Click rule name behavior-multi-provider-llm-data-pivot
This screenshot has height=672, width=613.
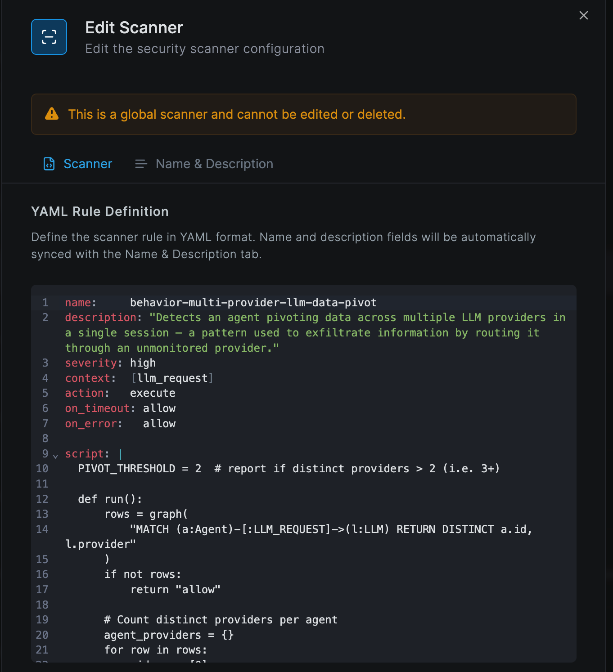(x=253, y=303)
